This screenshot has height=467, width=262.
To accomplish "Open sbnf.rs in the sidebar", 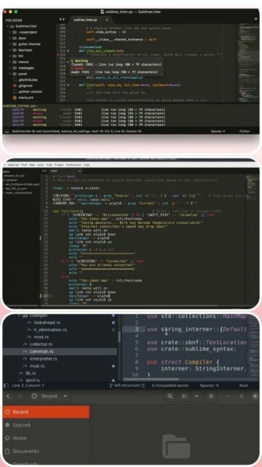I will [32, 380].
